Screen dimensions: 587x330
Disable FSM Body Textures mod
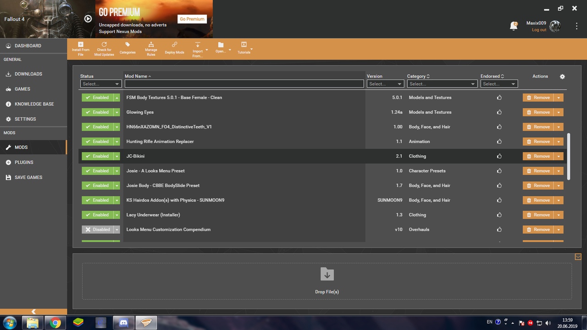pyautogui.click(x=97, y=98)
